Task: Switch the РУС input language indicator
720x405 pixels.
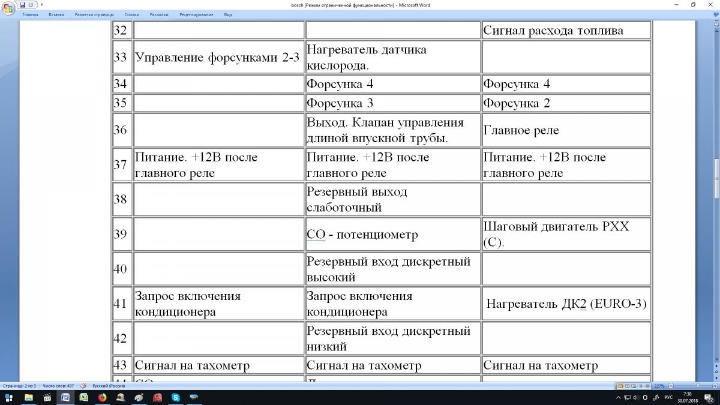Action: coord(670,397)
